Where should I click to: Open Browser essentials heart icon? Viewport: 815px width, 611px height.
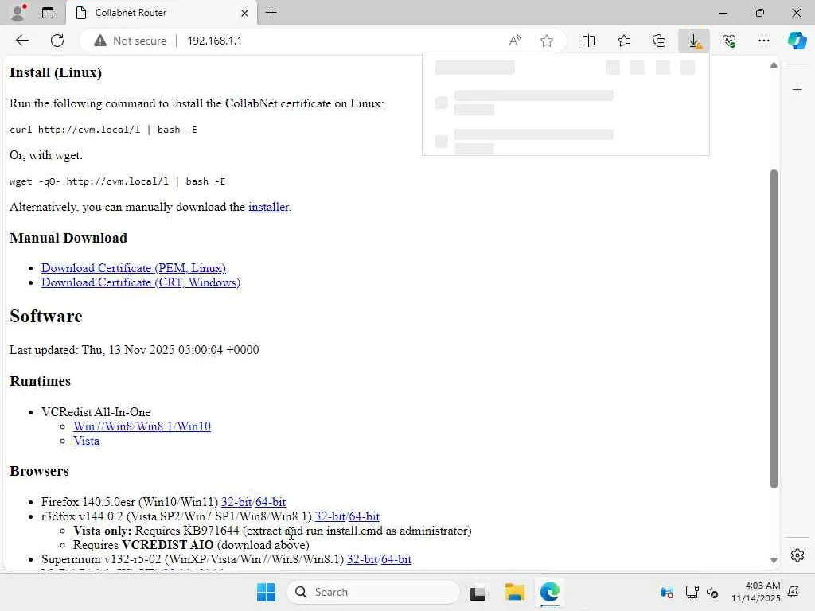pos(729,41)
